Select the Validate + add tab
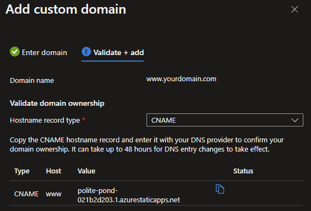The width and height of the screenshot is (311, 211). (x=113, y=53)
